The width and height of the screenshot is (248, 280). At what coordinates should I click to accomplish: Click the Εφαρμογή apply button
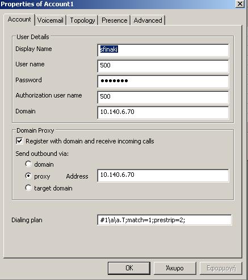221,268
